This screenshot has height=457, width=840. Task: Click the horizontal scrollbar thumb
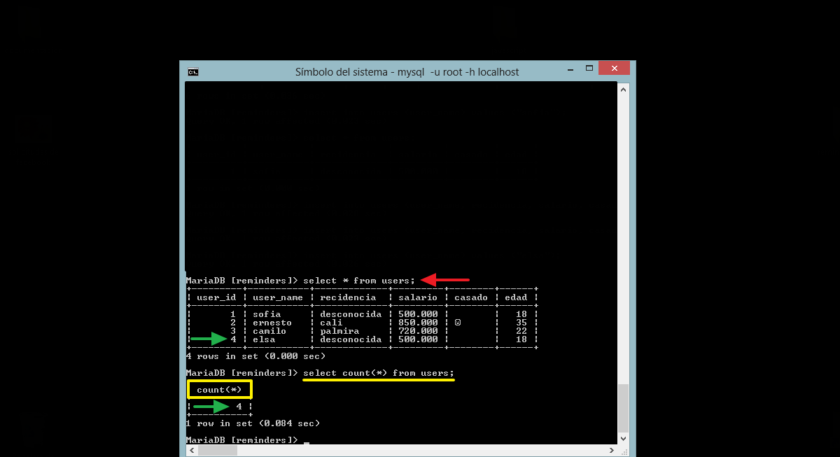coord(217,451)
